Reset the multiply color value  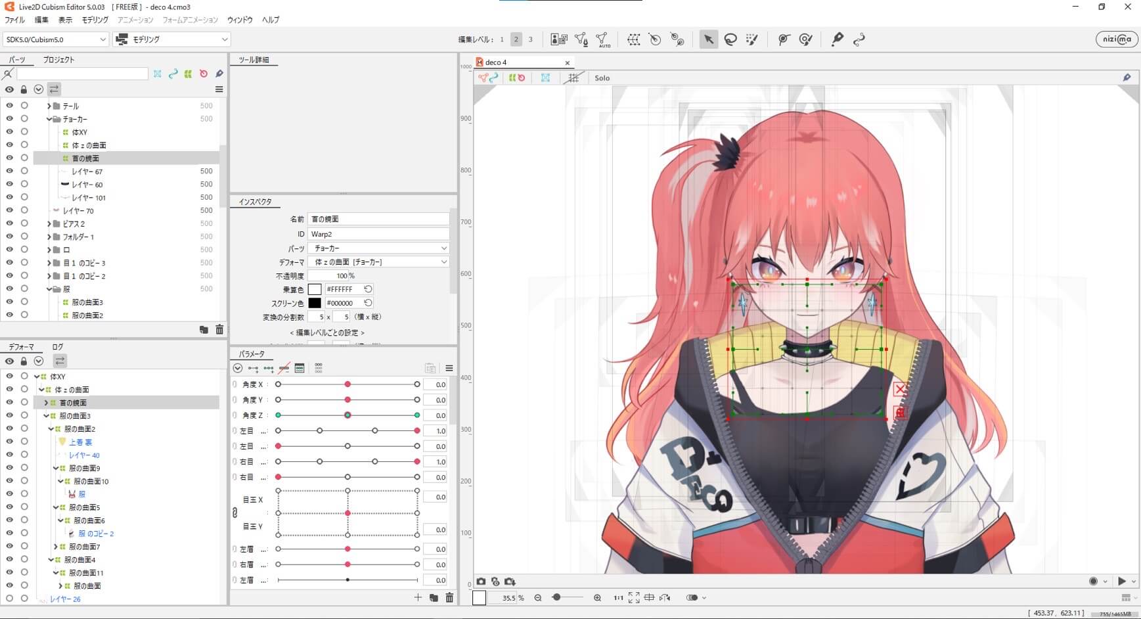click(x=369, y=289)
